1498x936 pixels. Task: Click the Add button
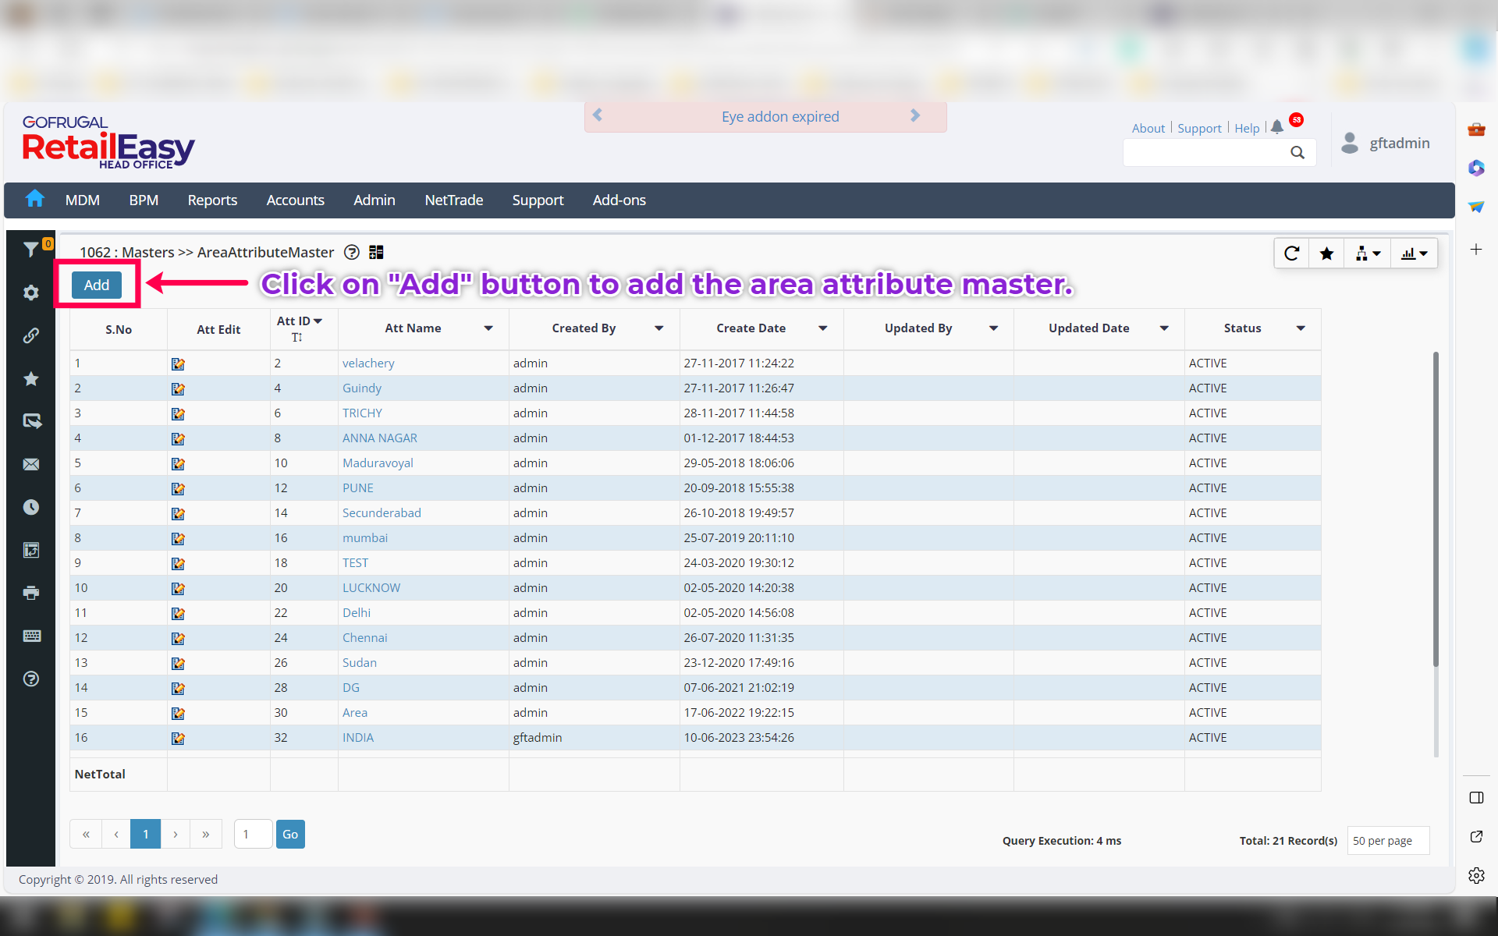[97, 285]
